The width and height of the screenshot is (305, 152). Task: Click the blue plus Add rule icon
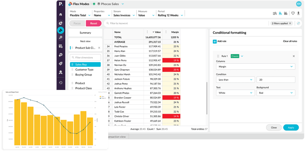[214, 41]
